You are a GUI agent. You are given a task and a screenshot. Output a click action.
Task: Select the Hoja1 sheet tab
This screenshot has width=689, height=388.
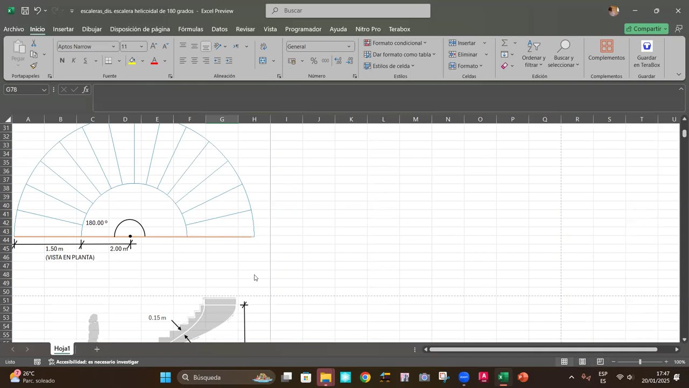tap(62, 349)
